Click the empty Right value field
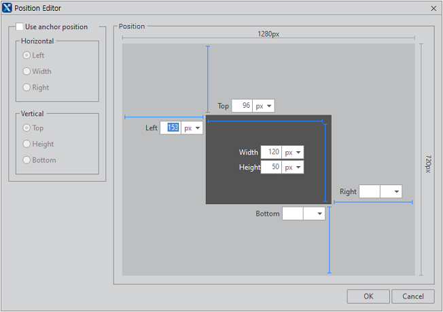 pos(369,192)
